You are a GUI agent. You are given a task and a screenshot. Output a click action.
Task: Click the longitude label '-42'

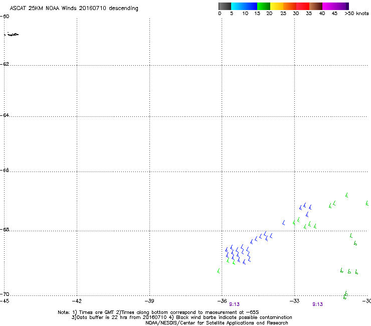(x=77, y=301)
